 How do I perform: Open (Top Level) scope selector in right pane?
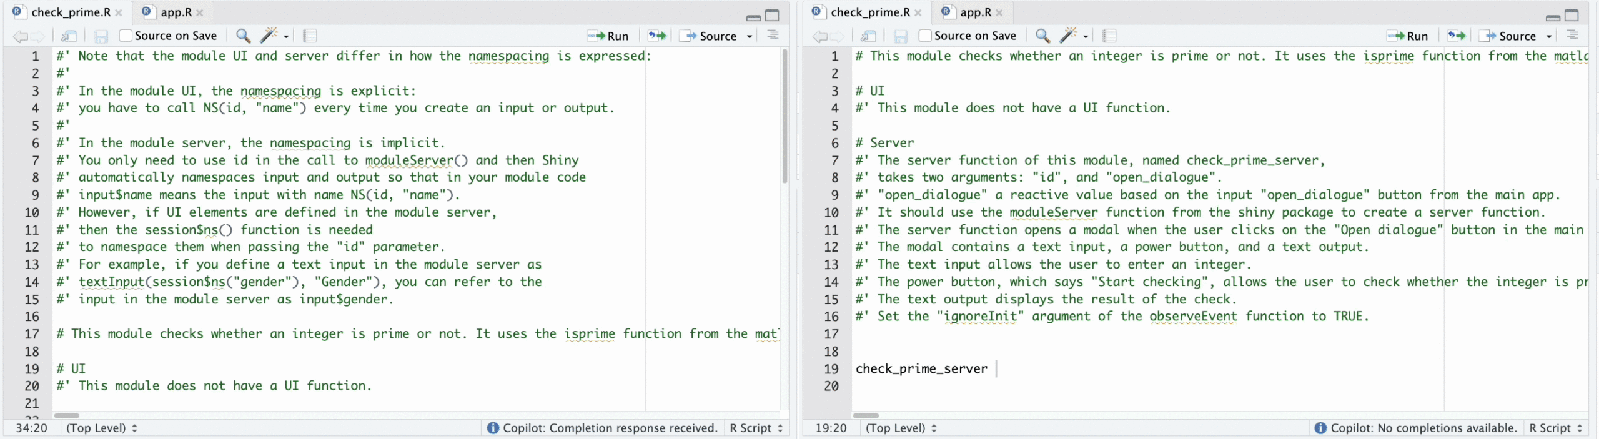pyautogui.click(x=901, y=428)
